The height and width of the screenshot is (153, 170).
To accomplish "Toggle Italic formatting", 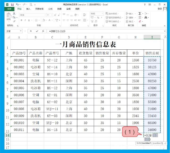I will click(25, 20).
